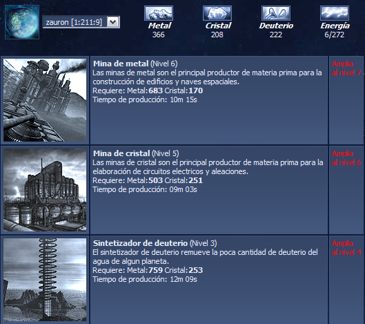This screenshot has height=324, width=365.
Task: Upgrade deuterium synthesizer via Amplia al nivel 4
Action: point(346,247)
